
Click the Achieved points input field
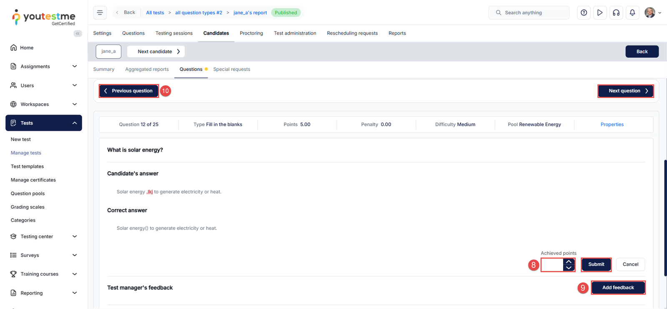[x=552, y=265]
